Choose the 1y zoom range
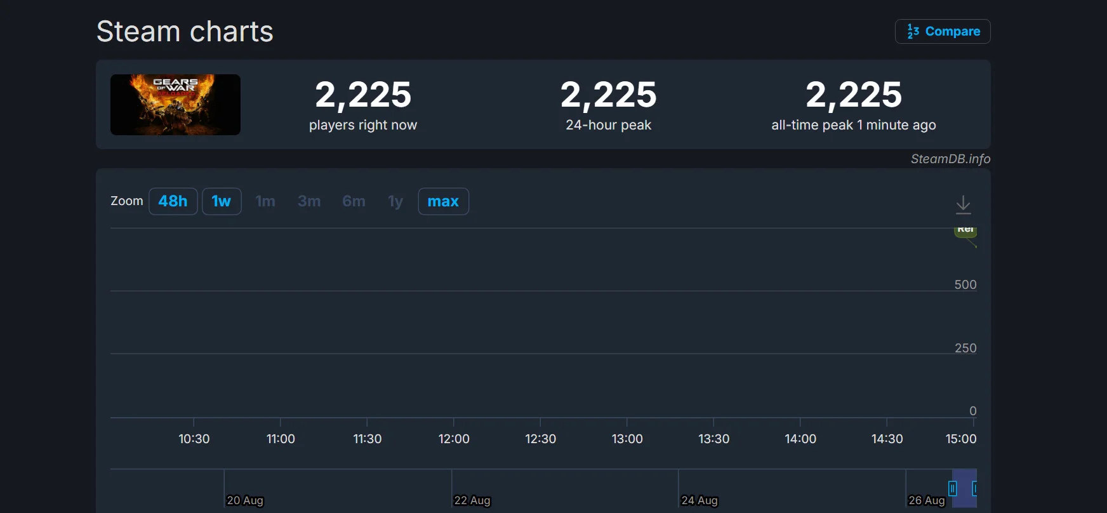The height and width of the screenshot is (513, 1107). coord(395,201)
